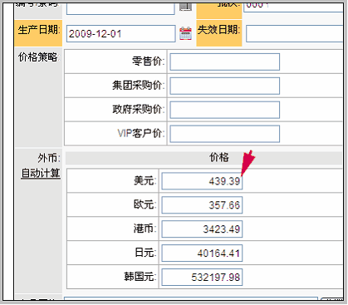Click the 零售价 price field
Image resolution: width=348 pixels, height=305 pixels.
225,61
